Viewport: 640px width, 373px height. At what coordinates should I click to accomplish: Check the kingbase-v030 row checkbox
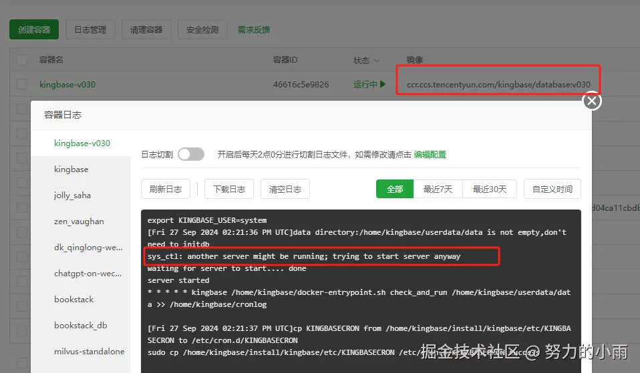pyautogui.click(x=22, y=84)
